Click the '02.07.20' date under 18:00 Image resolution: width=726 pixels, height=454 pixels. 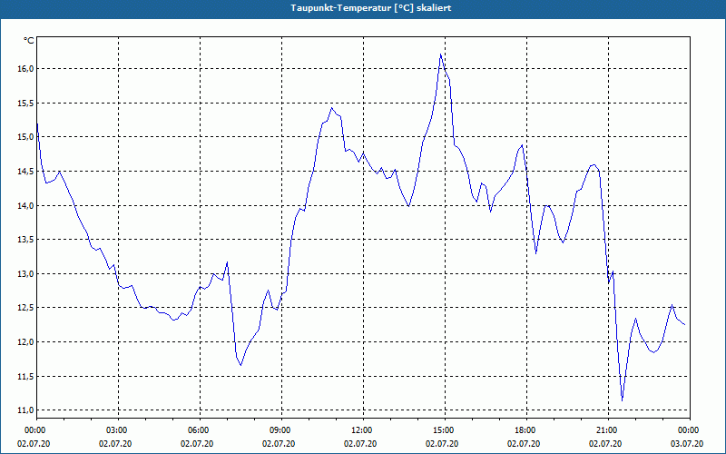pos(525,443)
